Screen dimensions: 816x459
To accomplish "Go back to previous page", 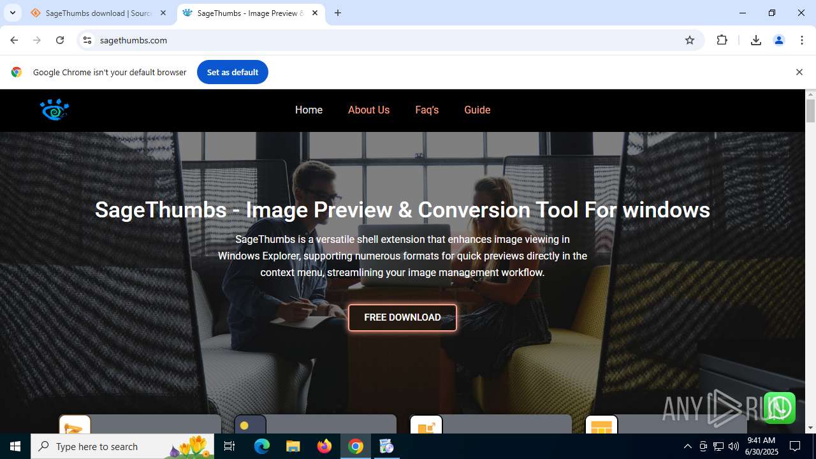I will pos(14,40).
